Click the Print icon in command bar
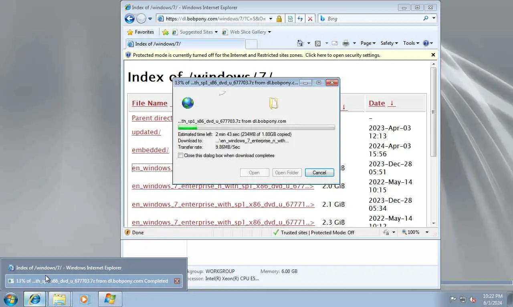This screenshot has width=513, height=307. point(346,43)
